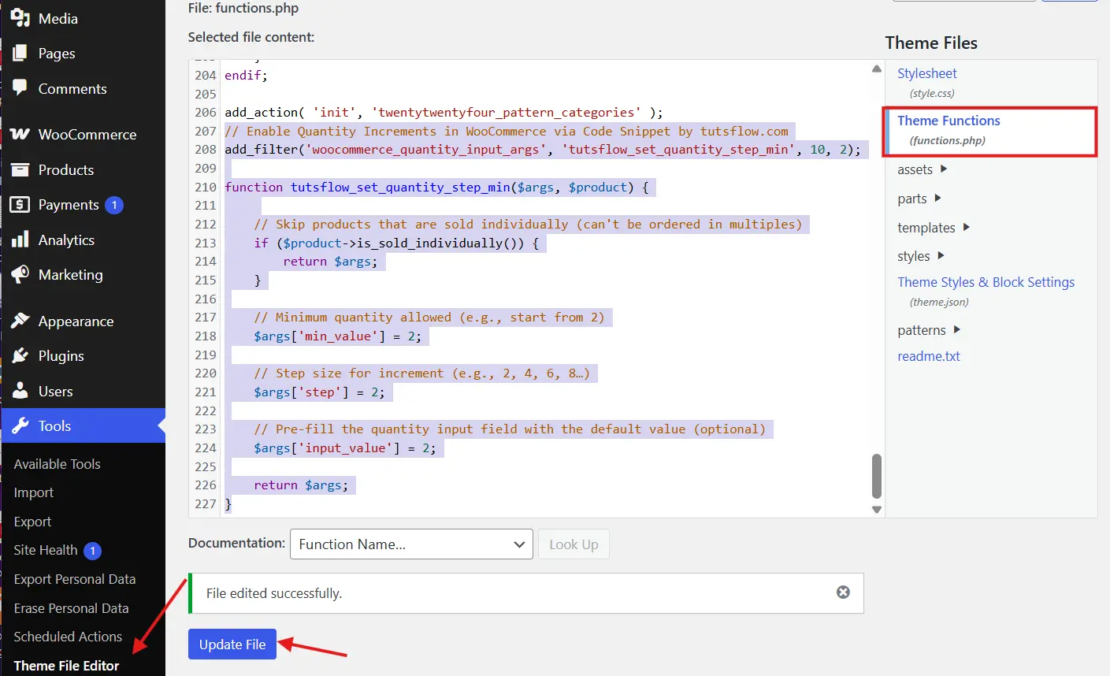Expand the styles folder
This screenshot has width=1110, height=676.
(921, 256)
